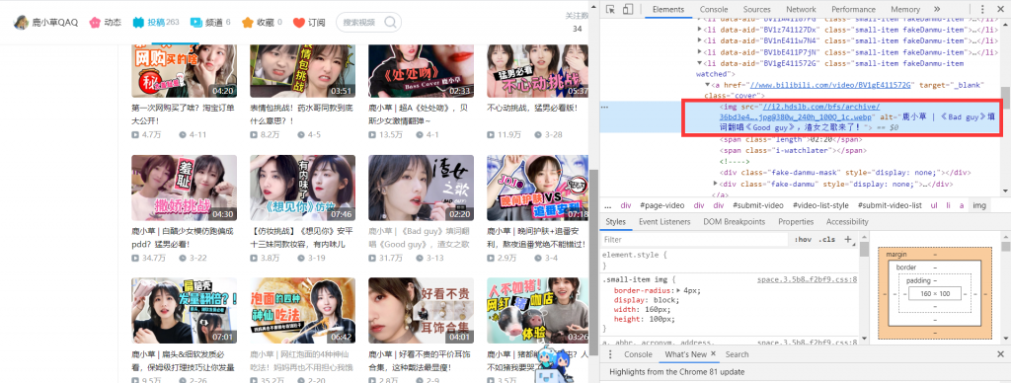
Task: Switch to the top Console tab
Action: (x=714, y=9)
